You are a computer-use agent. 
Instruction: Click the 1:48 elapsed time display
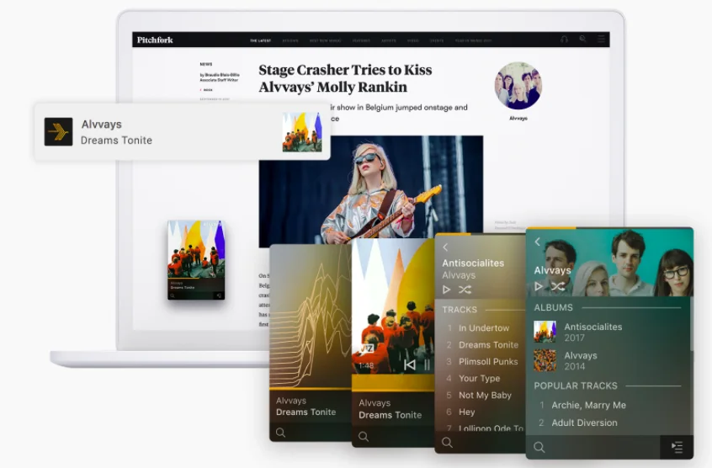[366, 365]
